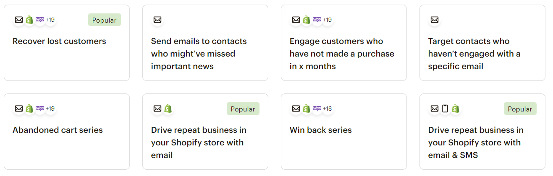Click the Shopify icon on repeat business with email card
Screen dimensions: 553x176
(x=168, y=109)
